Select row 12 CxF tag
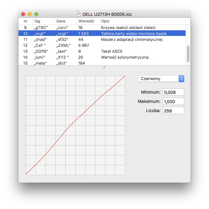 [102, 45]
